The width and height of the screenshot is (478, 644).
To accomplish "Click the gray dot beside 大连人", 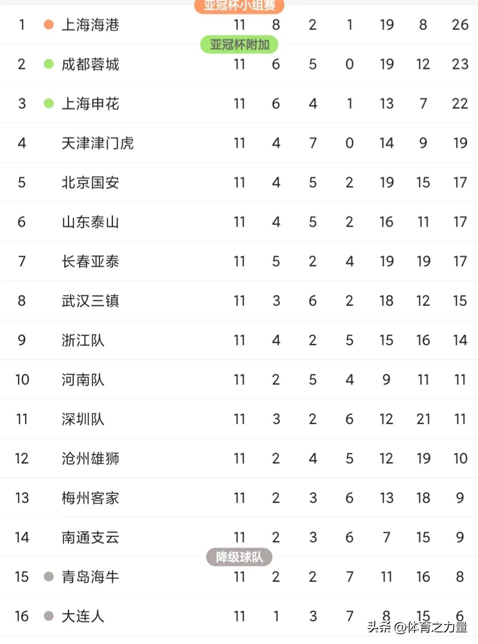I will (49, 616).
